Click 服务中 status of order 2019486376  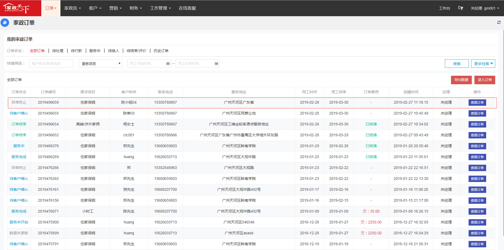19,146
